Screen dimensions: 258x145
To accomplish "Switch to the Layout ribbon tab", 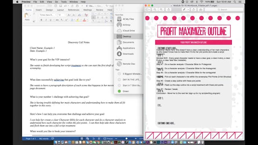I will [x=60, y=10].
